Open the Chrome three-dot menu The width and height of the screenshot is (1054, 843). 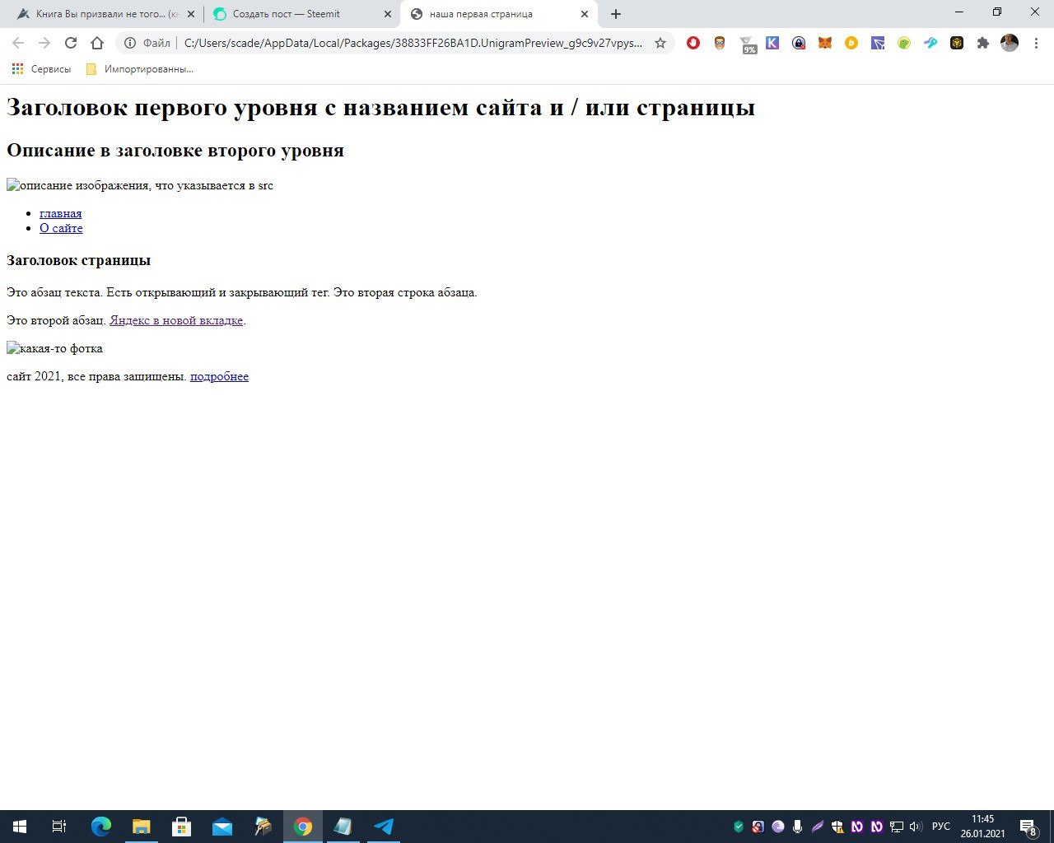1035,43
